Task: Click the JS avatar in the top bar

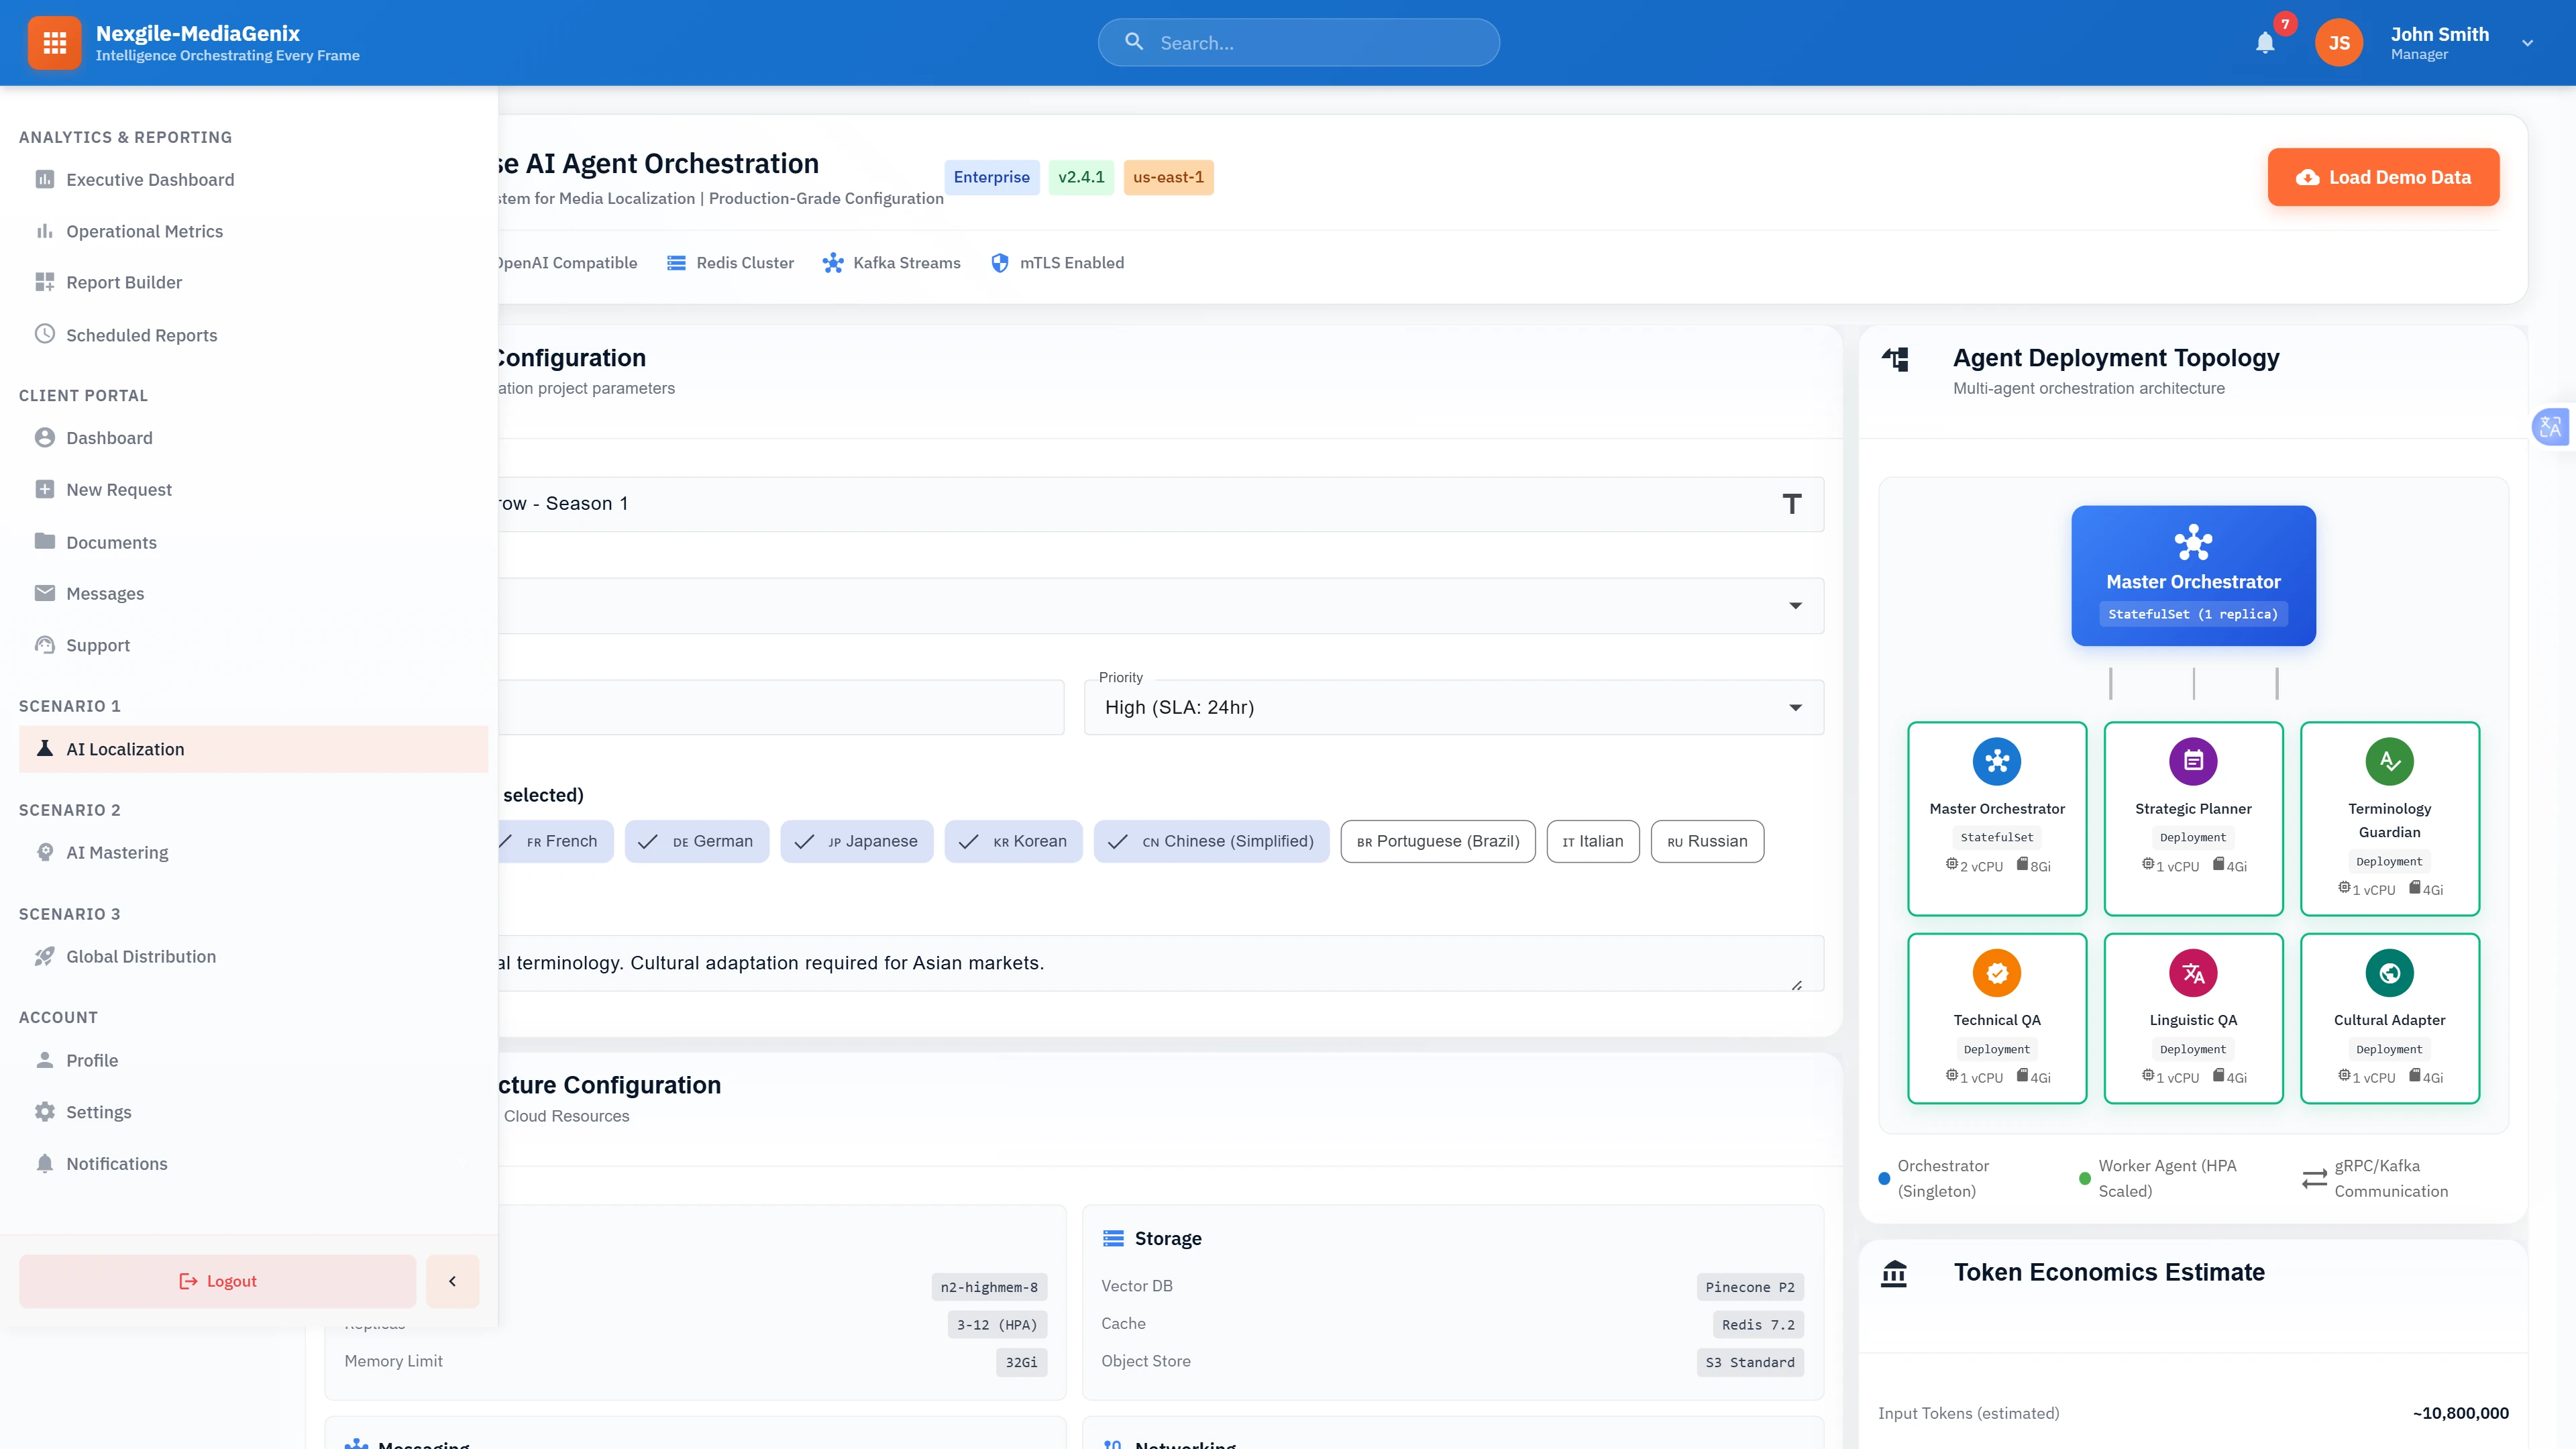Action: [x=2339, y=42]
